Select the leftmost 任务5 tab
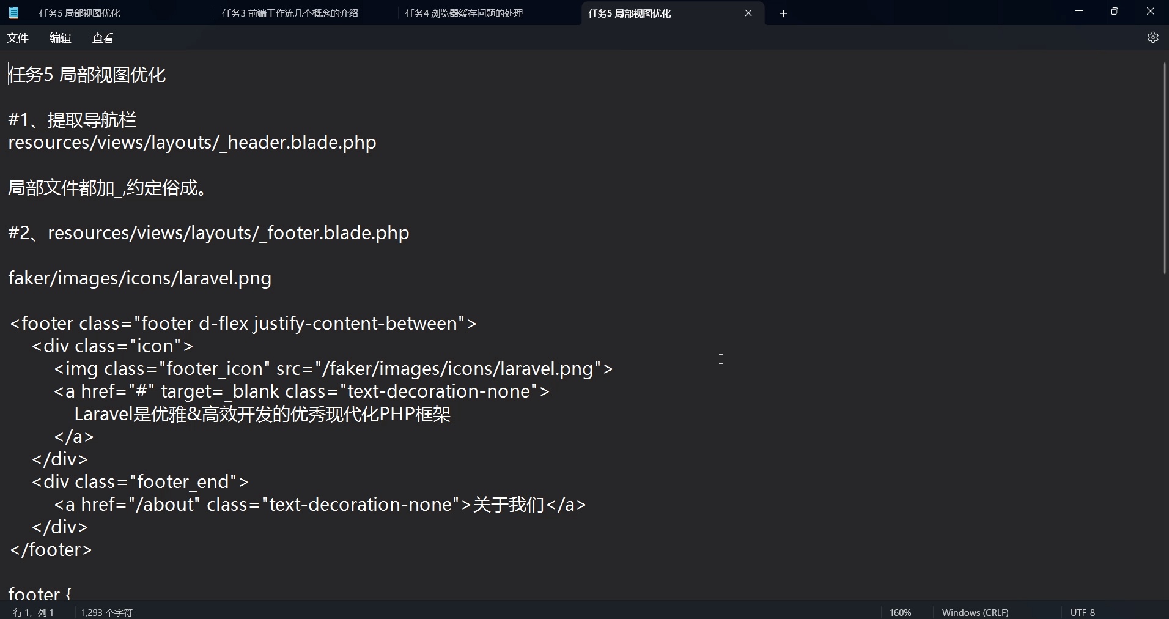Image resolution: width=1169 pixels, height=619 pixels. (x=79, y=13)
